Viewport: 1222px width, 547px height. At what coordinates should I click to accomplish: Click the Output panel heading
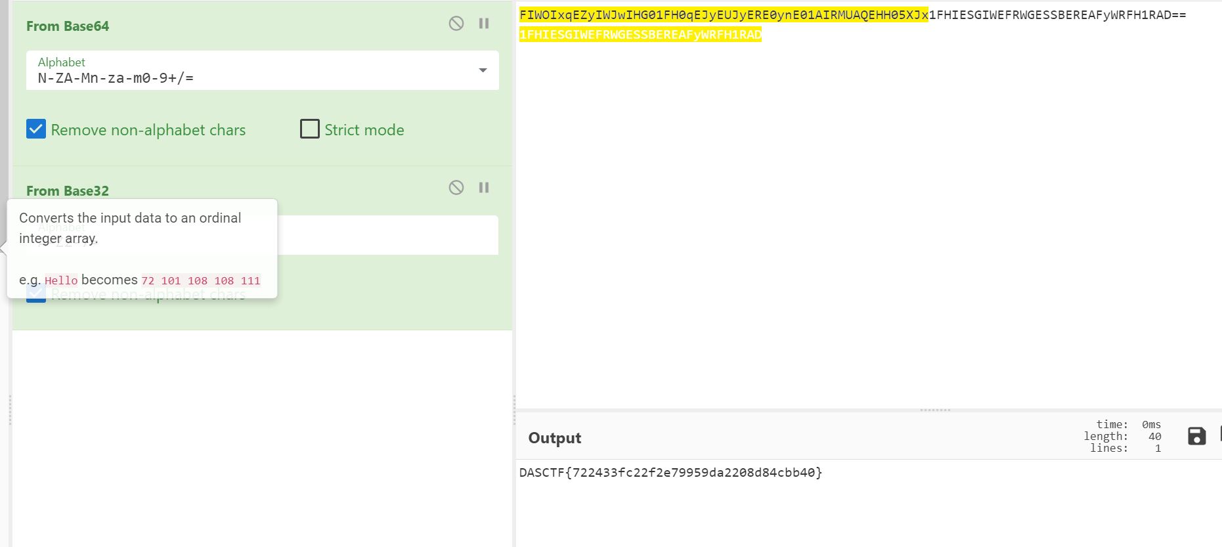pos(555,438)
